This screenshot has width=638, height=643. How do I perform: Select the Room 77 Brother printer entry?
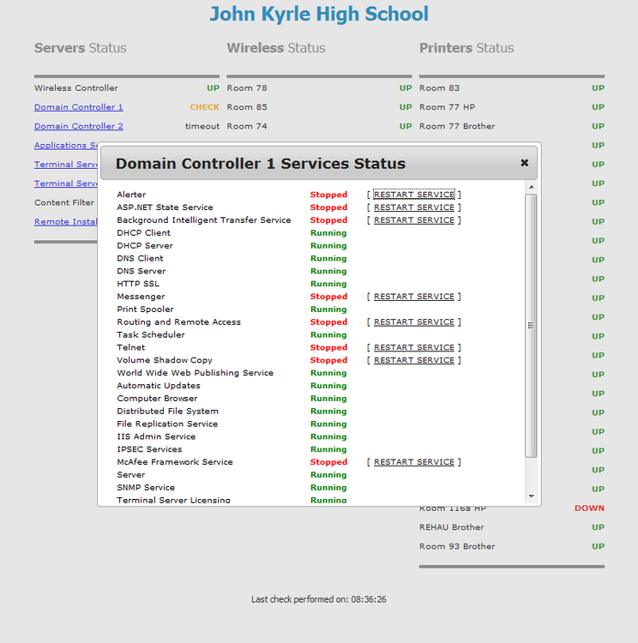pyautogui.click(x=512, y=126)
